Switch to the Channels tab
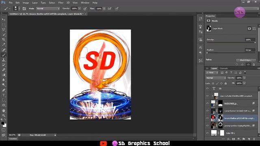The image size is (260, 146). [223, 69]
